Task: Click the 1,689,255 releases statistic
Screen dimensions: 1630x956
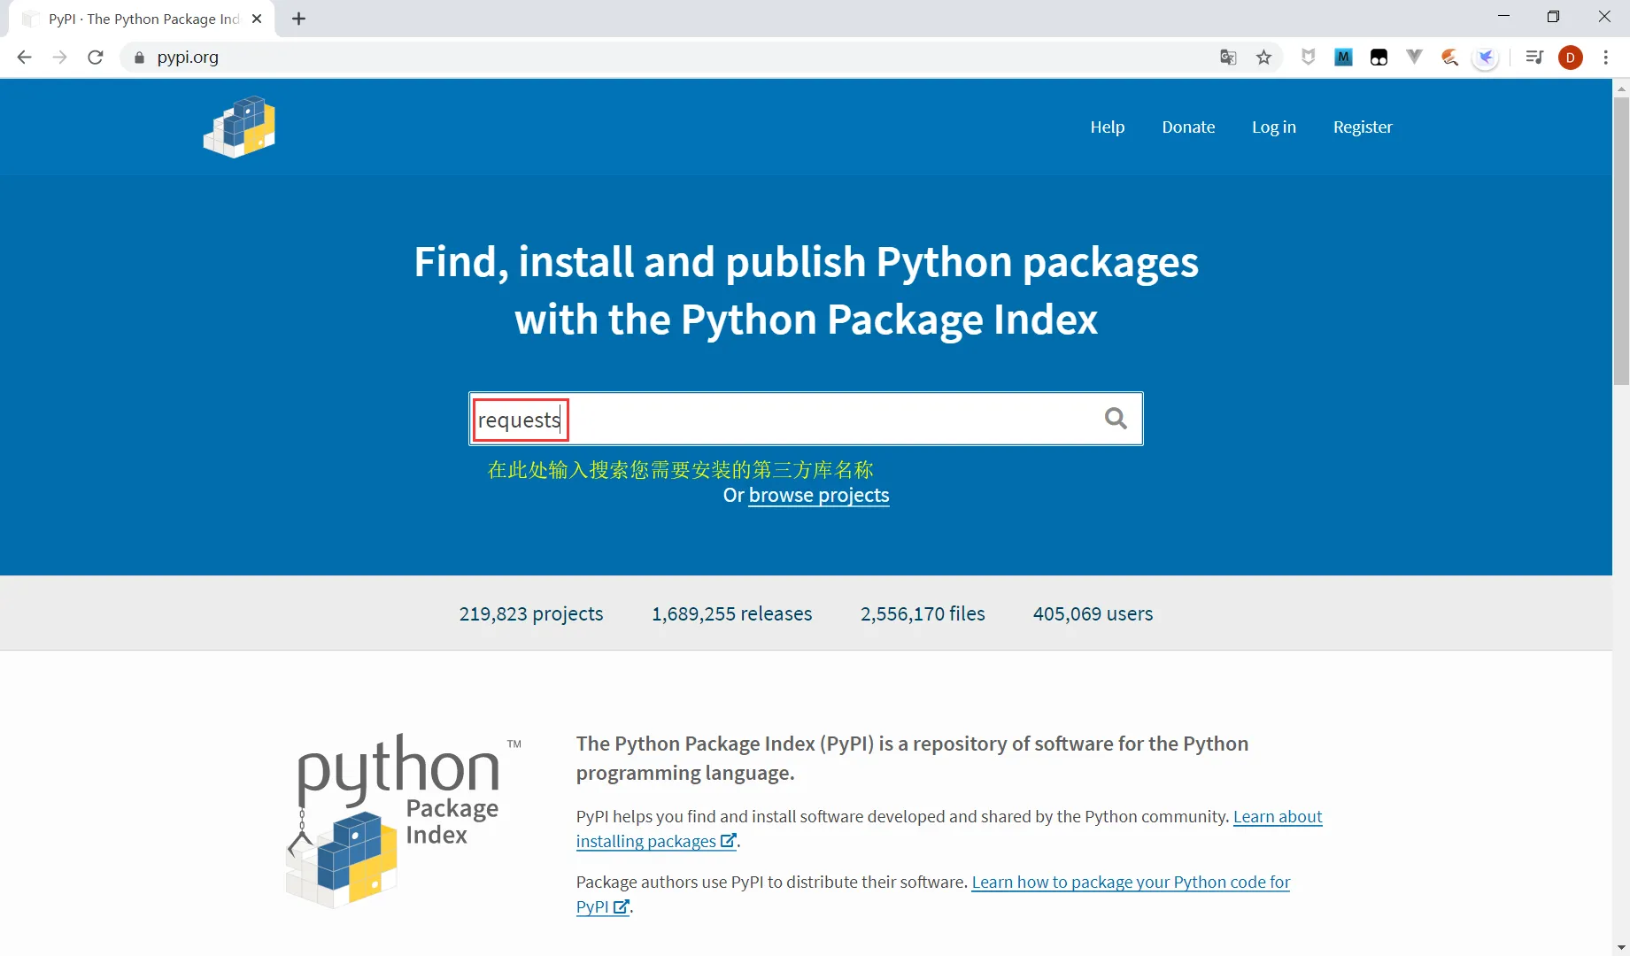Action: (732, 613)
